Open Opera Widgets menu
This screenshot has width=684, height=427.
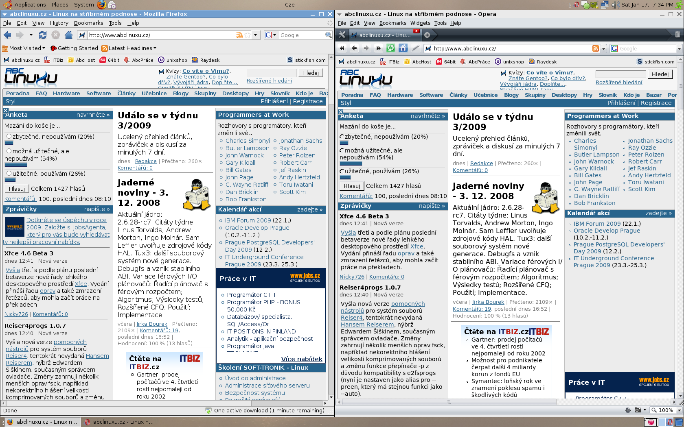420,23
